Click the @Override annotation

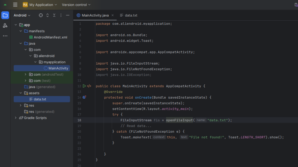pyautogui.click(x=113, y=92)
